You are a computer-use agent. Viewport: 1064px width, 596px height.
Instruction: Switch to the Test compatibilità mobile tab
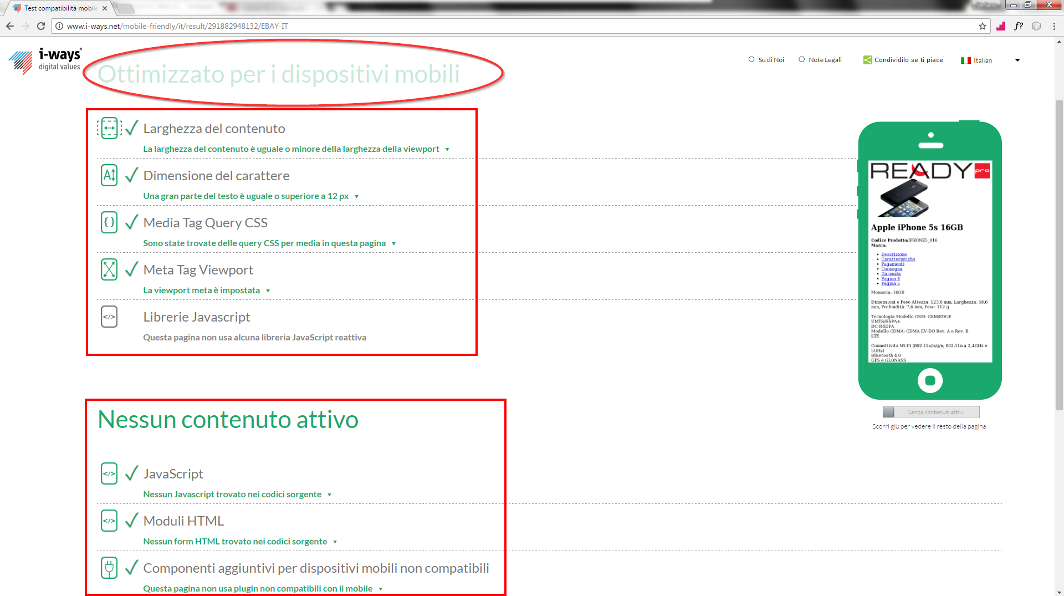coord(60,8)
